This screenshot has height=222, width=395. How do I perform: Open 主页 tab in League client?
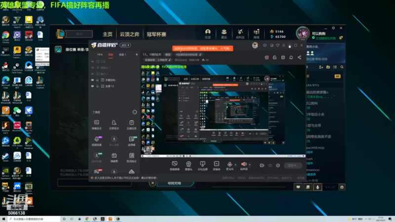107,34
